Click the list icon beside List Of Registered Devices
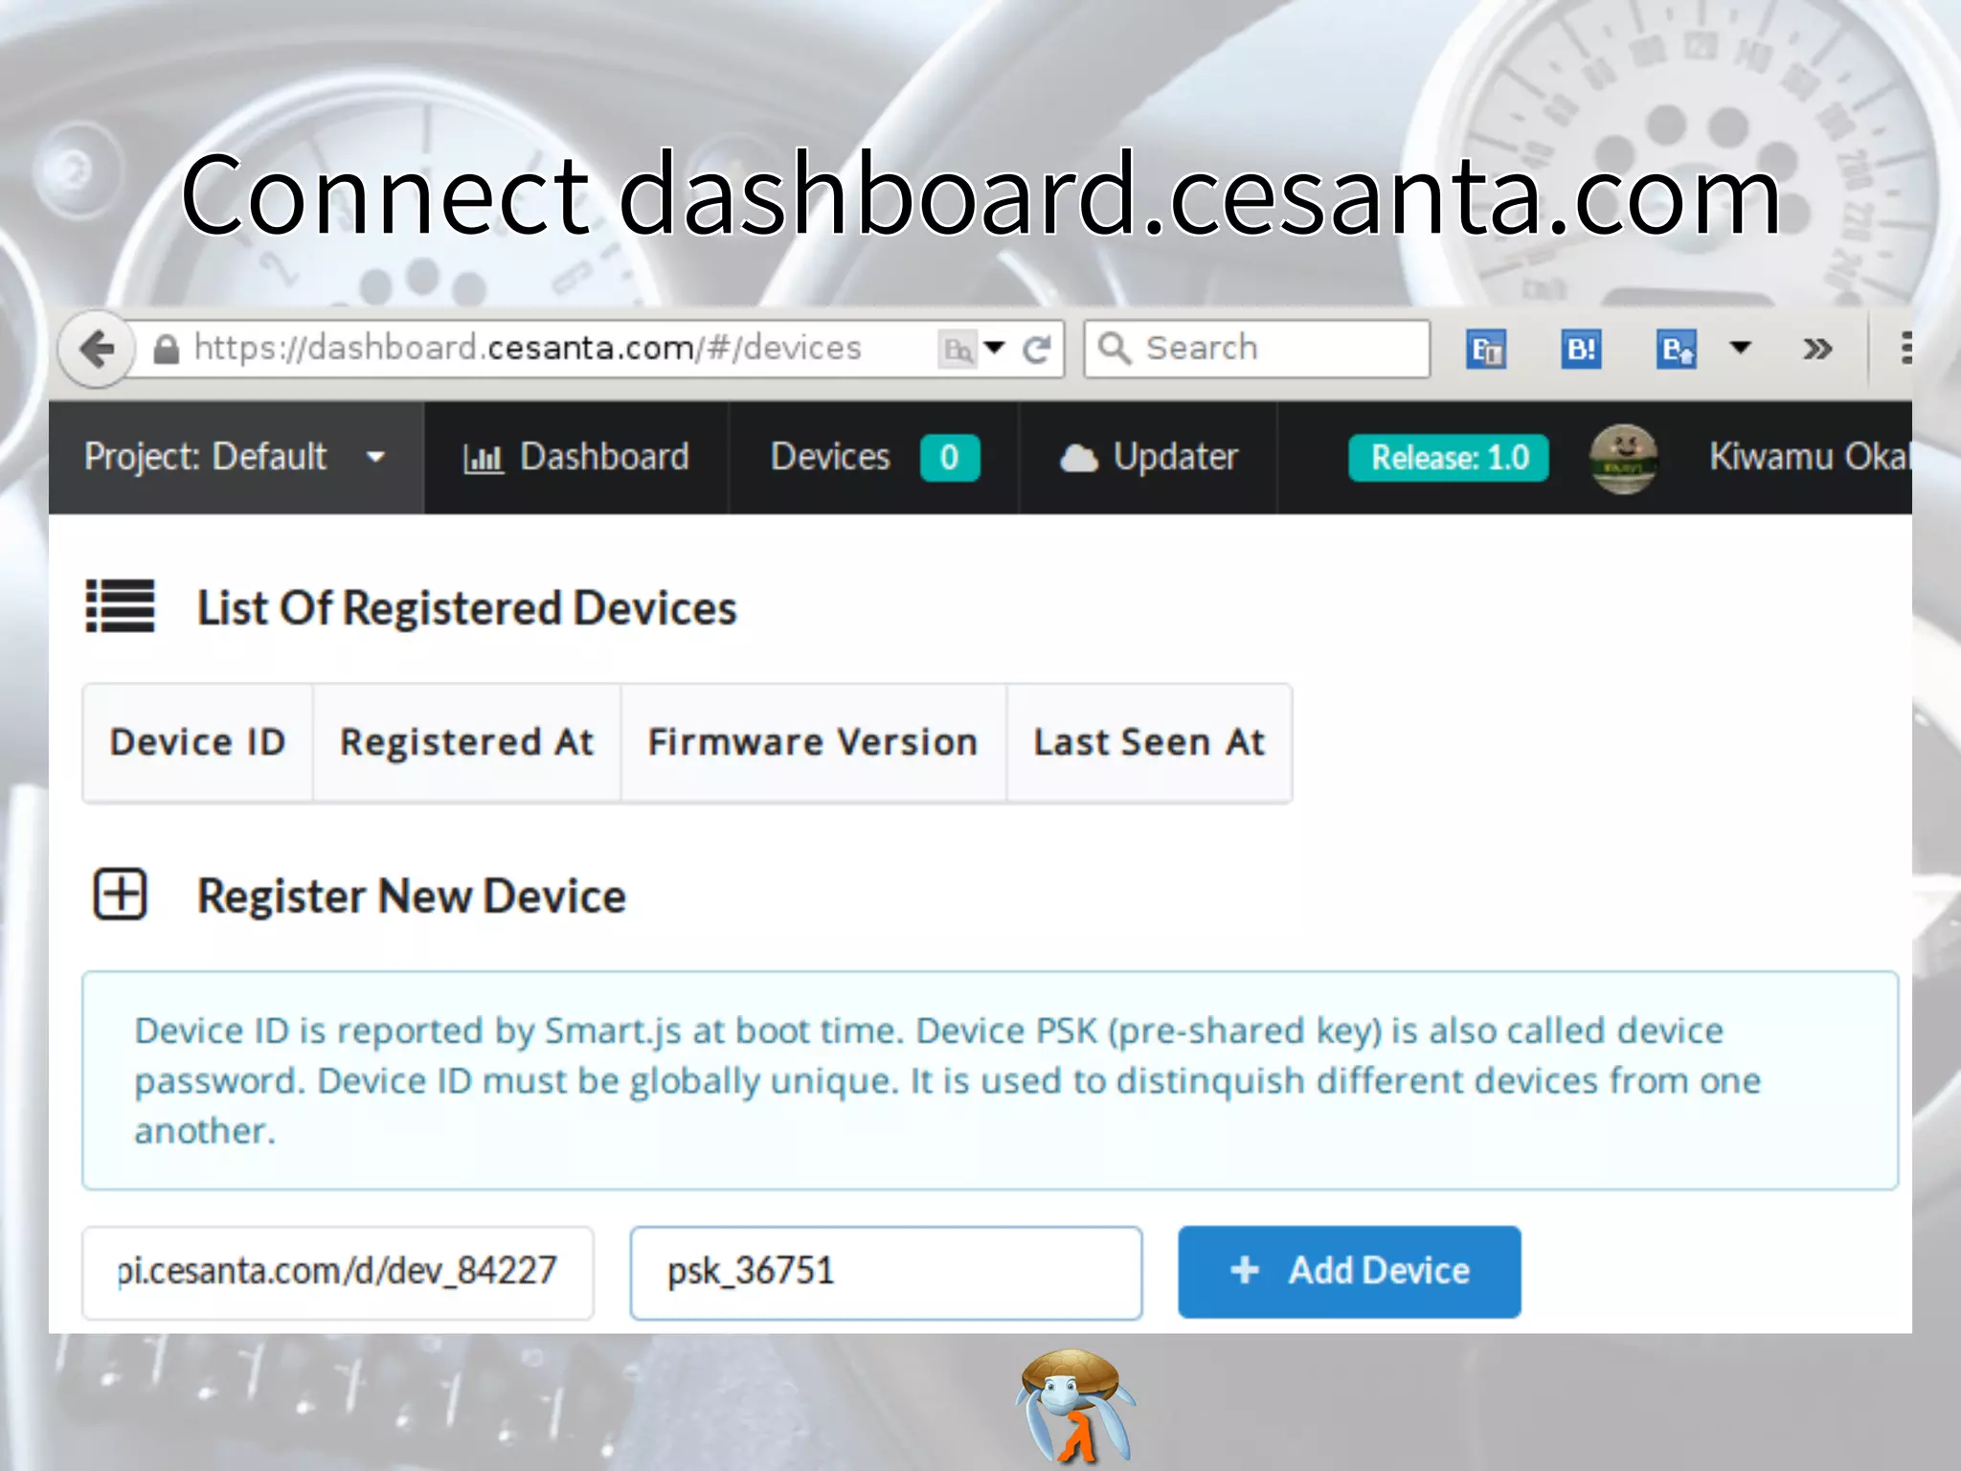This screenshot has height=1471, width=1961. [120, 606]
